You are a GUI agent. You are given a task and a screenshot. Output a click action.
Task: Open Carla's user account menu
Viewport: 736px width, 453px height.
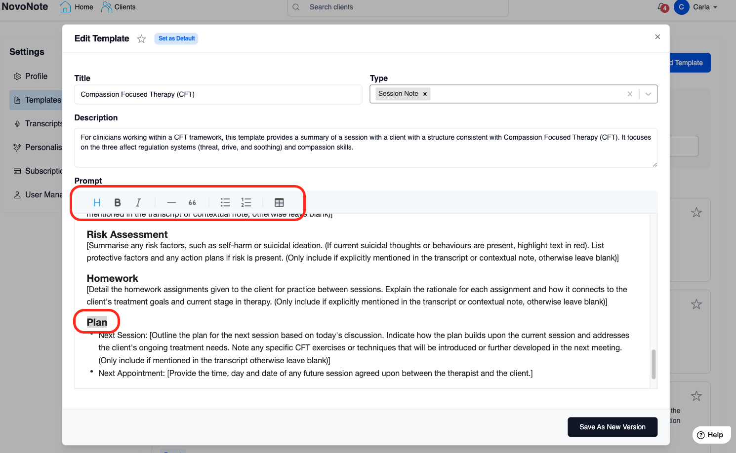[705, 7]
